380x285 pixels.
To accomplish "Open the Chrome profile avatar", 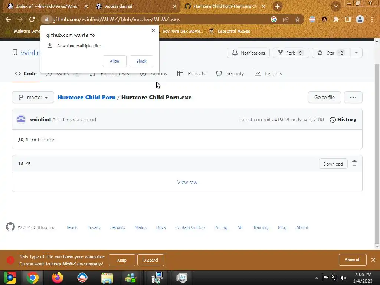I will [x=360, y=19].
